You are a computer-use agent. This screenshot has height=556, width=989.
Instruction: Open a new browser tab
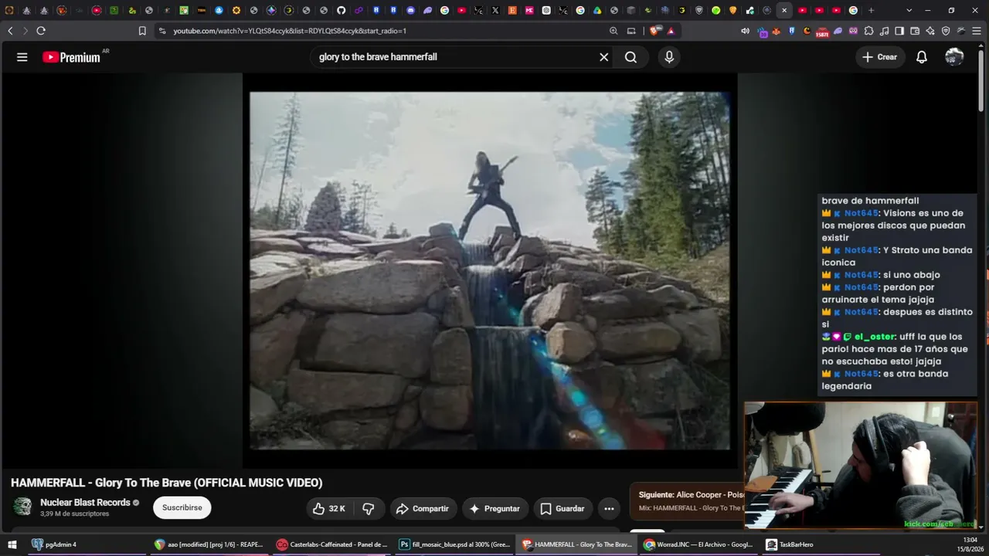(x=871, y=11)
